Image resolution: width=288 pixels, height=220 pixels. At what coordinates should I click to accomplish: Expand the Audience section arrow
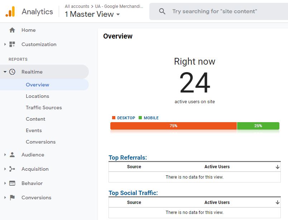[x=5, y=155]
